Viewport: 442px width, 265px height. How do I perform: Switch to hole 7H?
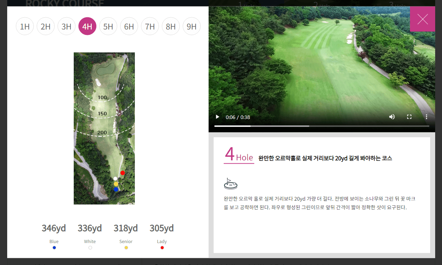point(150,26)
